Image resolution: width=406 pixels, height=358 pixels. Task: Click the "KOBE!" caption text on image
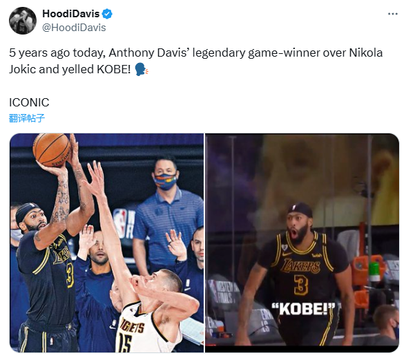click(x=303, y=309)
